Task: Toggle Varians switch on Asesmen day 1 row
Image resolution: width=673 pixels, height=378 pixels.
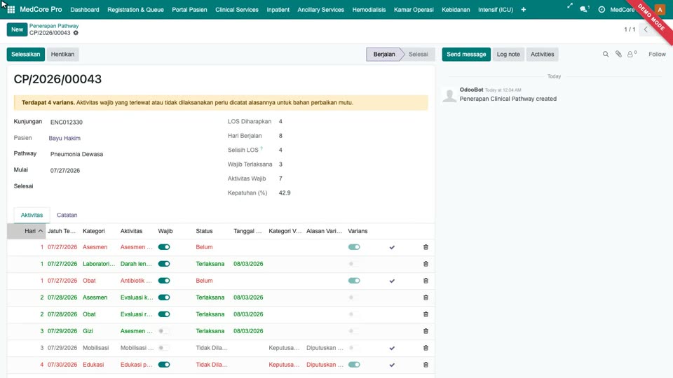Action: tap(354, 247)
